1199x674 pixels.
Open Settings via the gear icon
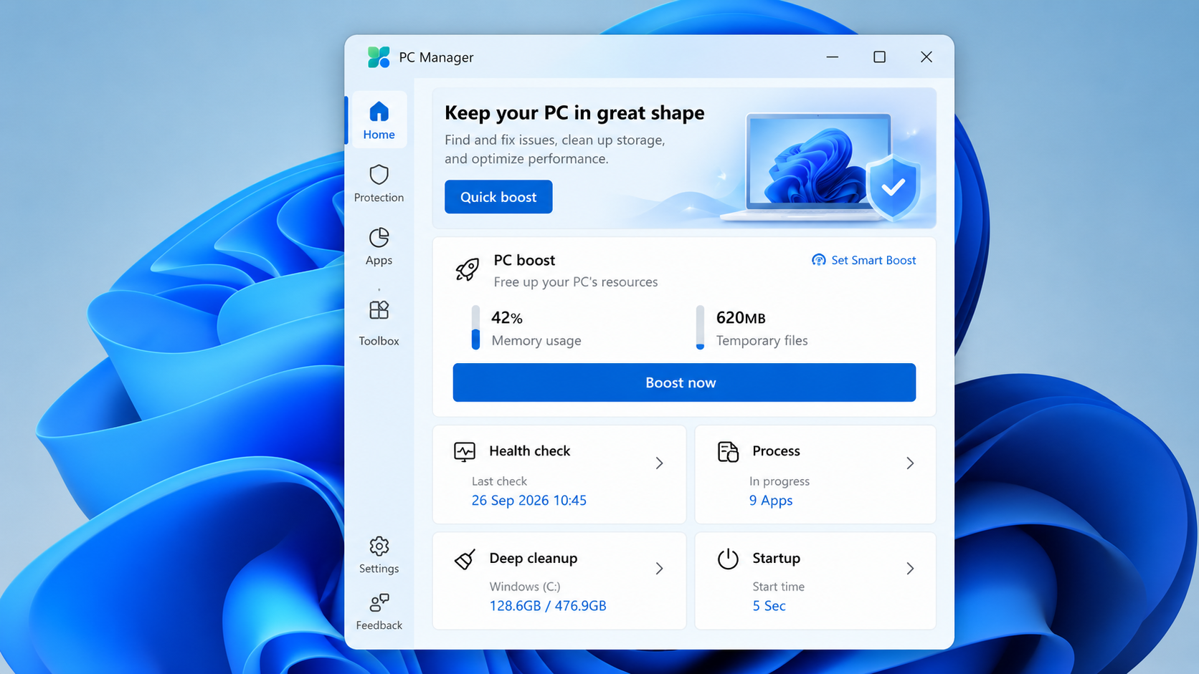point(379,547)
